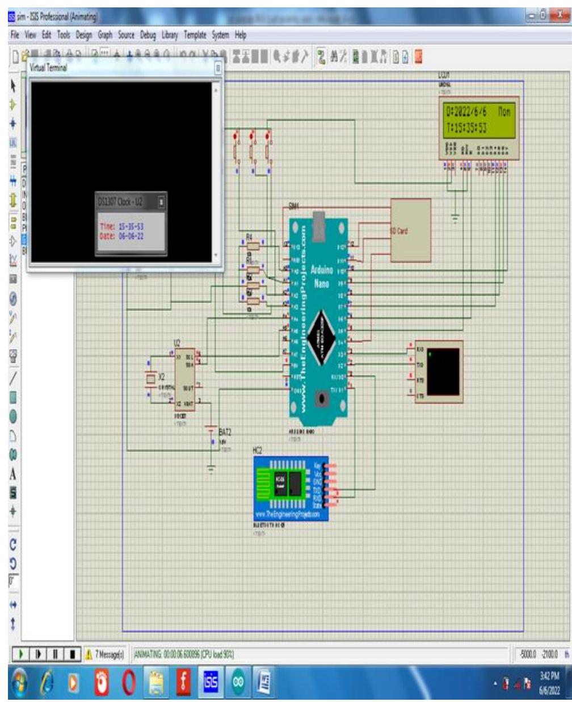Image resolution: width=572 pixels, height=702 pixels.
Task: Click the X-Mirror flip icon
Action: (x=12, y=605)
